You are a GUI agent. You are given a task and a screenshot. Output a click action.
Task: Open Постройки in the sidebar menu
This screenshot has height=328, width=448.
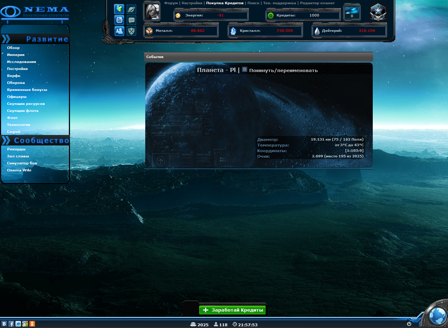pos(17,69)
